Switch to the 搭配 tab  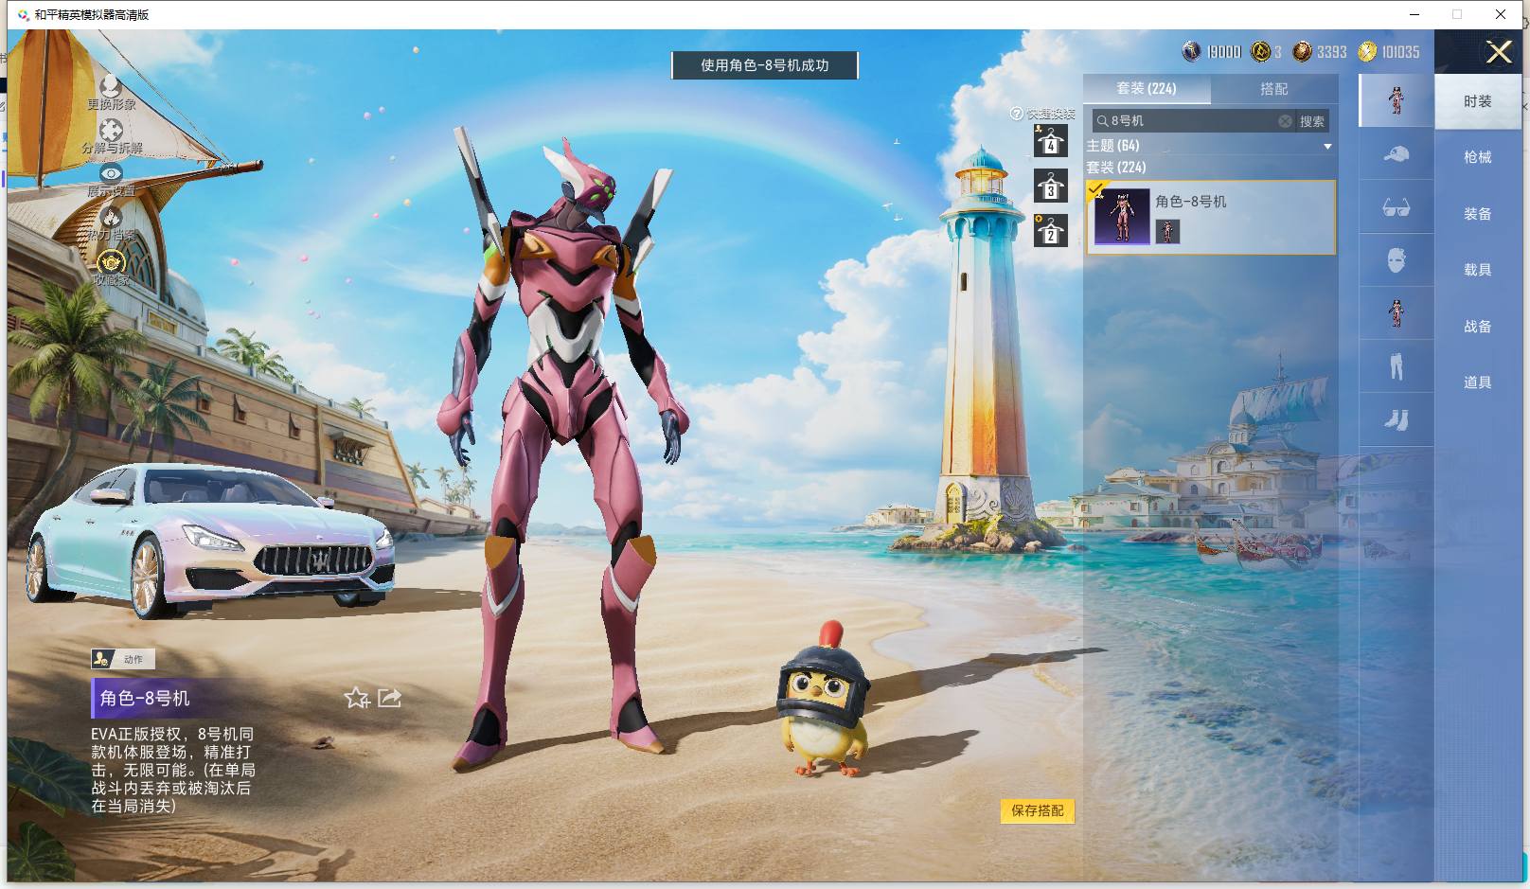(x=1274, y=88)
